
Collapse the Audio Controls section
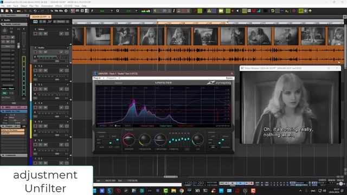coord(3,24)
